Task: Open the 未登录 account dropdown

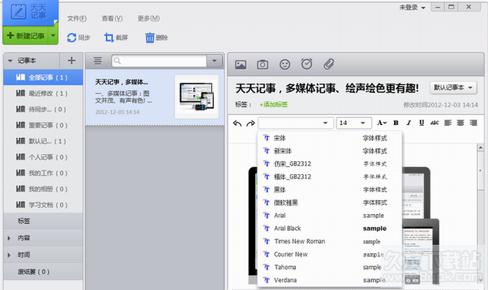Action: (413, 8)
